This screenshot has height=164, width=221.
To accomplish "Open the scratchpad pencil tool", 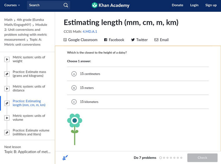I will pos(65,158).
